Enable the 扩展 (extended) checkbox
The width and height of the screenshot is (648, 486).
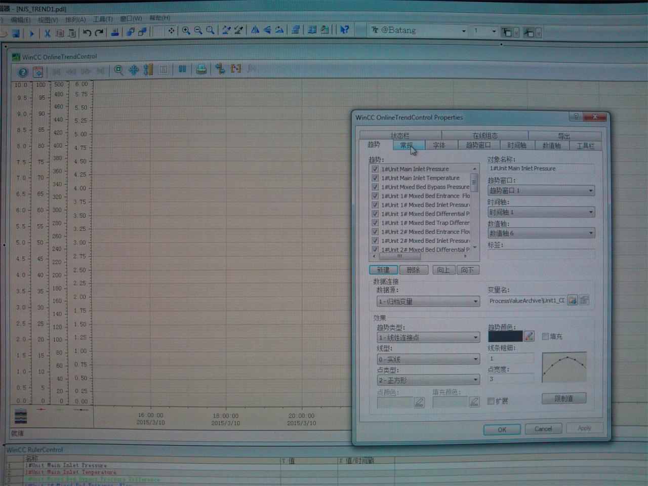(x=491, y=401)
